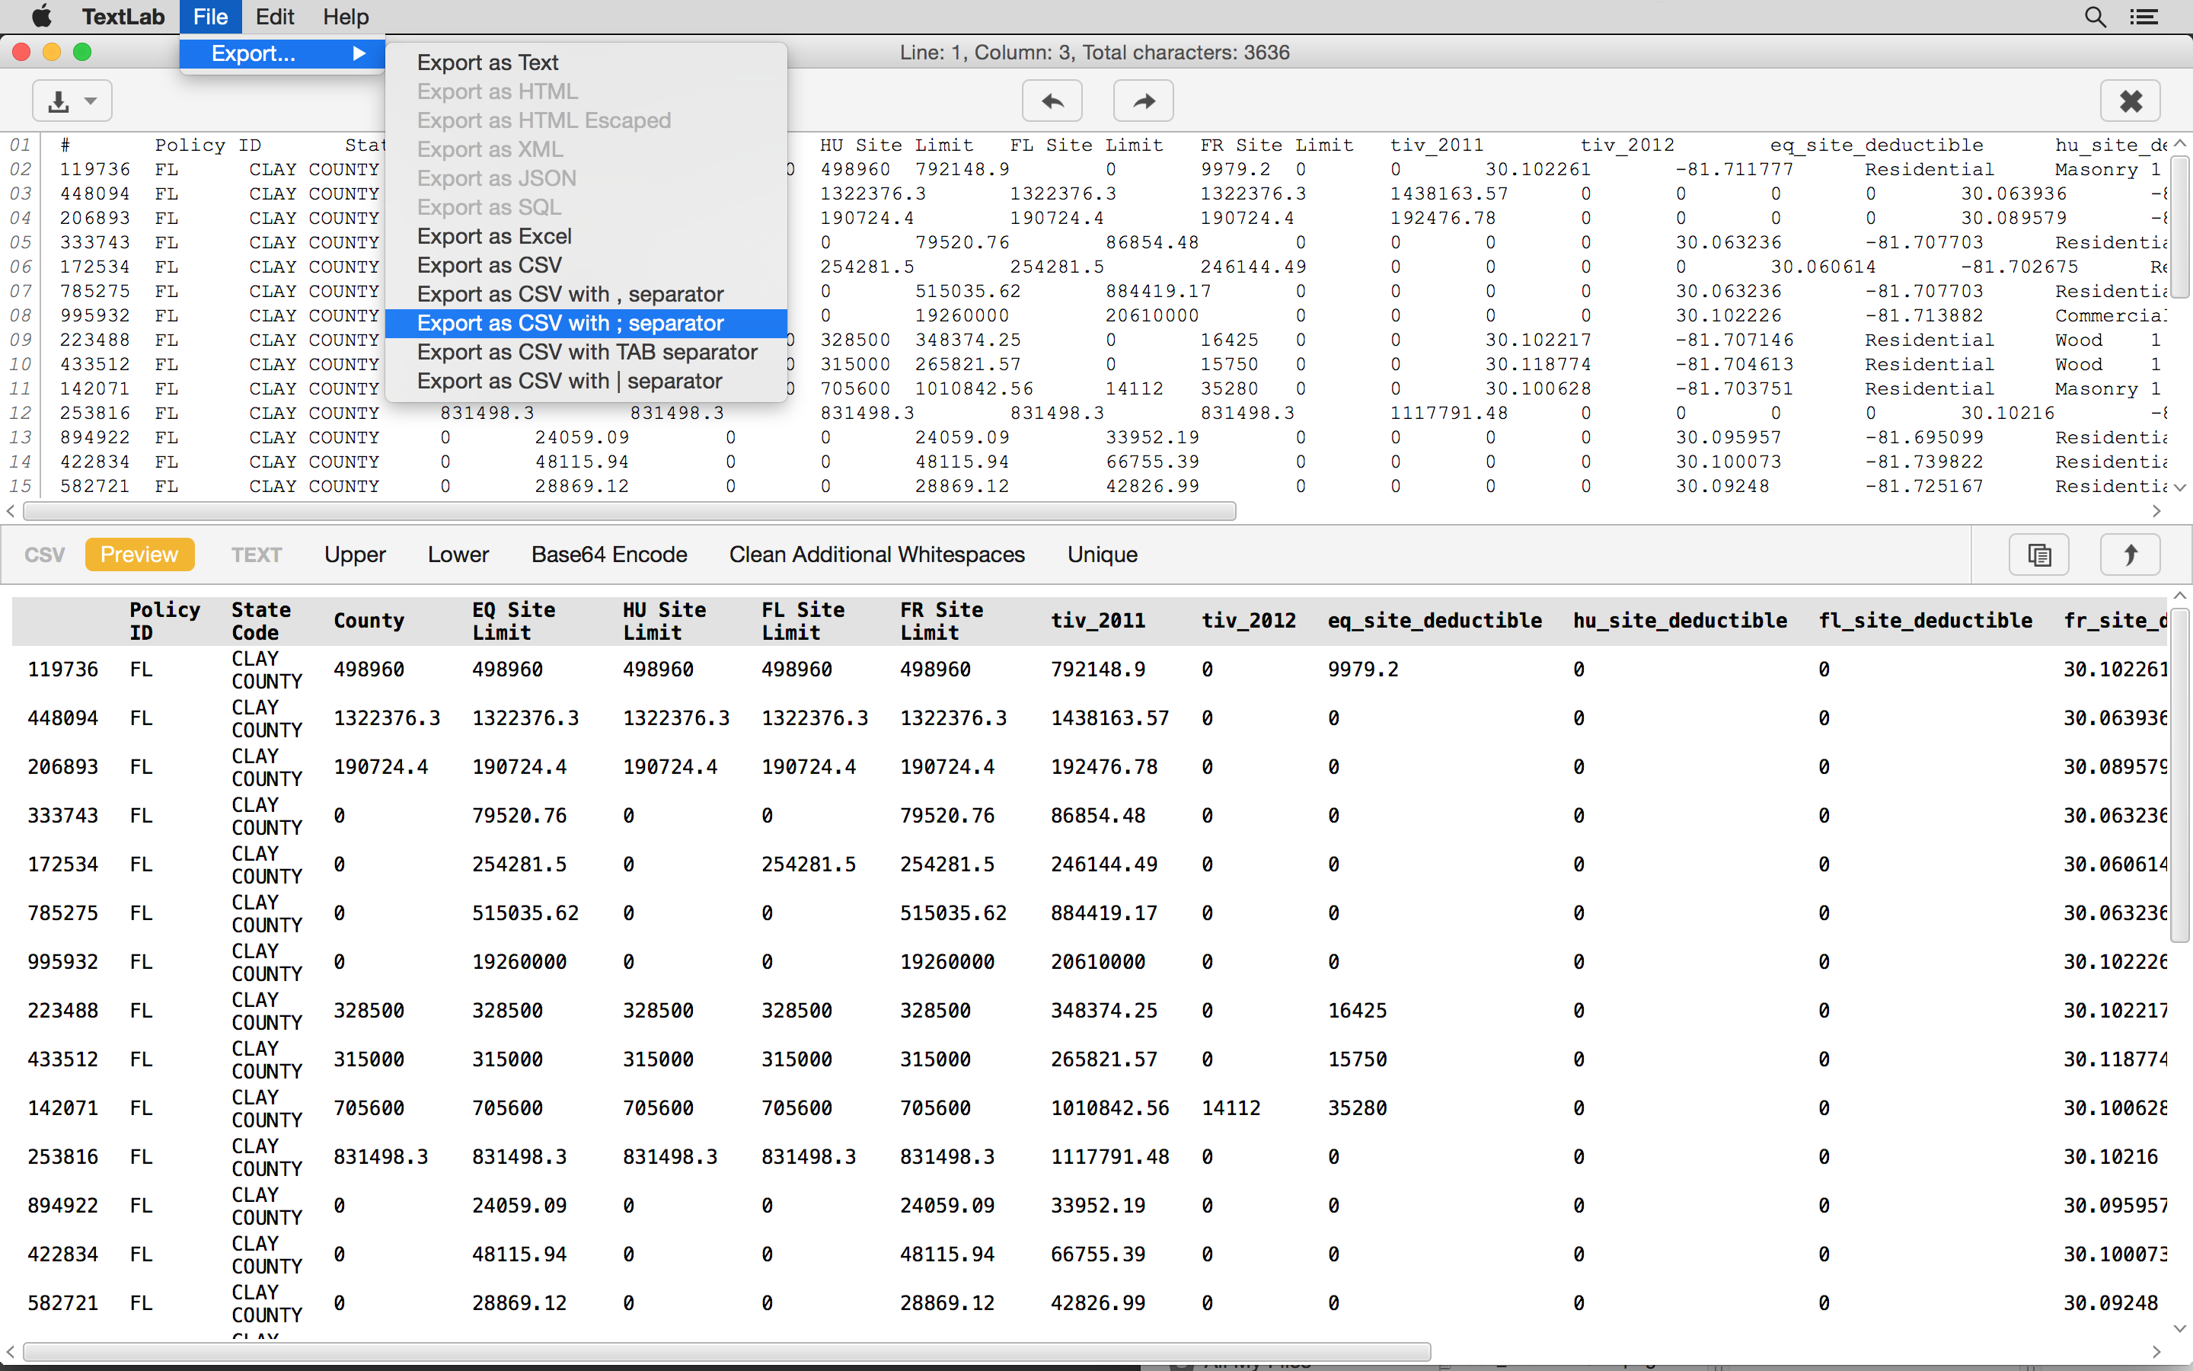Open the Apple system menu
This screenshot has width=2193, height=1371.
42,18
